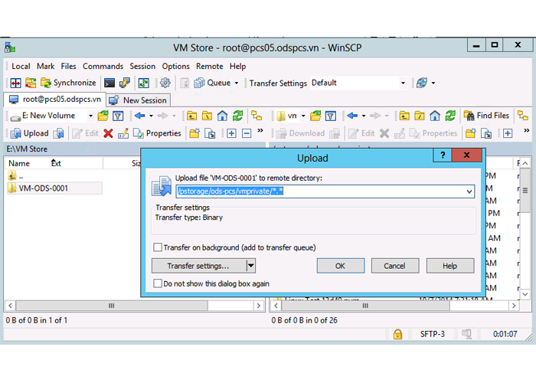Create new local folder icon
The height and width of the screenshot is (383, 536).
pos(194,133)
